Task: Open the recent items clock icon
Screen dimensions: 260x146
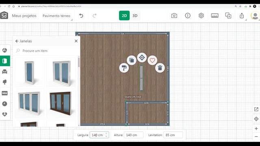Action: point(4,104)
